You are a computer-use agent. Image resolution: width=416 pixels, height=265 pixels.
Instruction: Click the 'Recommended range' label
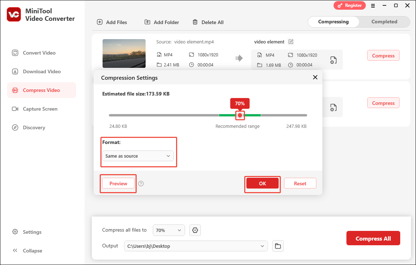pyautogui.click(x=237, y=126)
